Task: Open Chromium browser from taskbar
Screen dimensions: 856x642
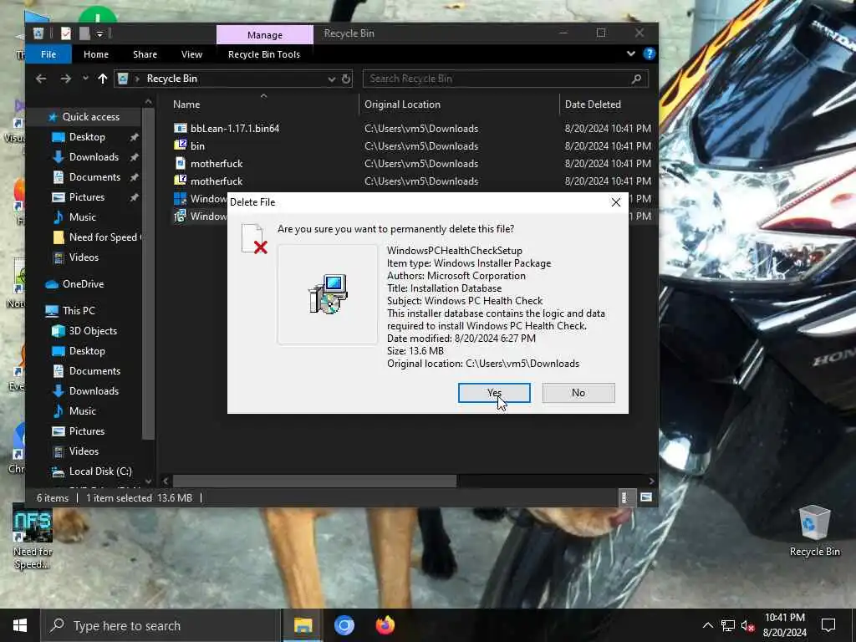Action: [344, 625]
